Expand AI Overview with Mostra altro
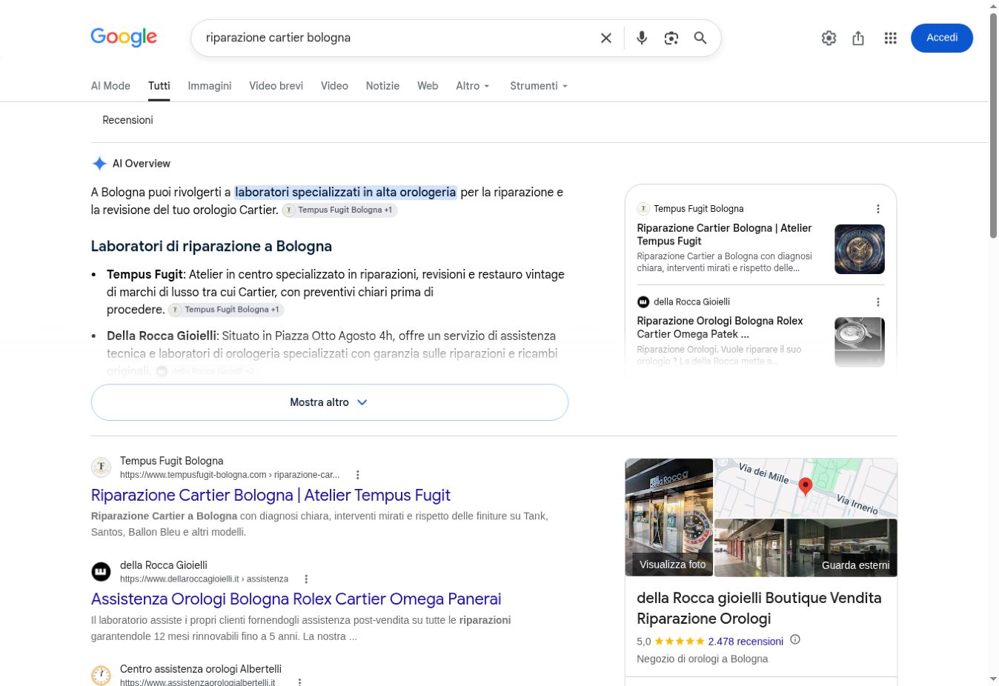 330,402
